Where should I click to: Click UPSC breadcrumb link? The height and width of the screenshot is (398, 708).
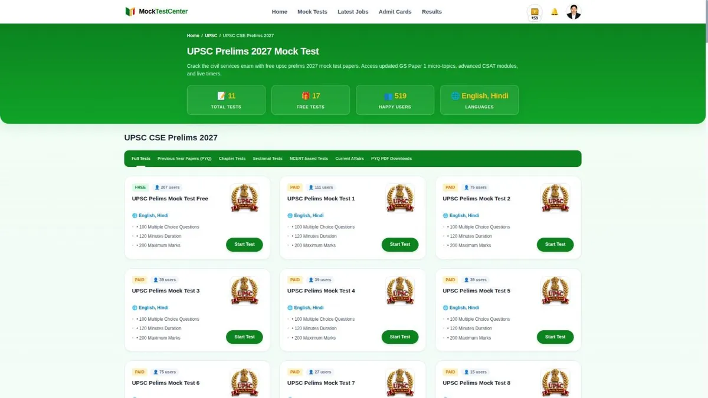211,36
